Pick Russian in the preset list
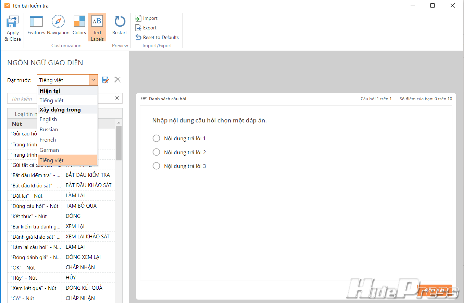 pos(49,130)
